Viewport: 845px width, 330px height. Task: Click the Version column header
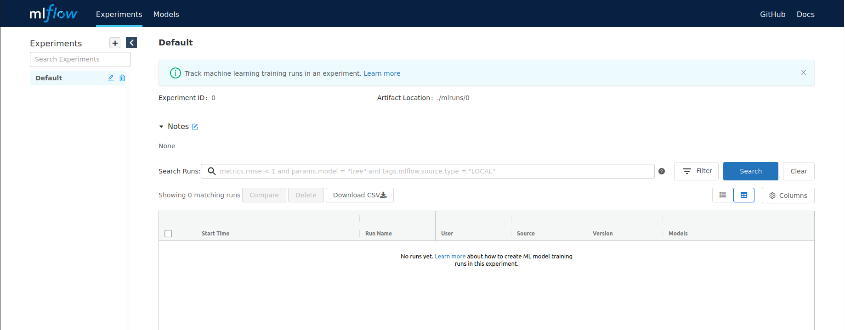point(603,234)
